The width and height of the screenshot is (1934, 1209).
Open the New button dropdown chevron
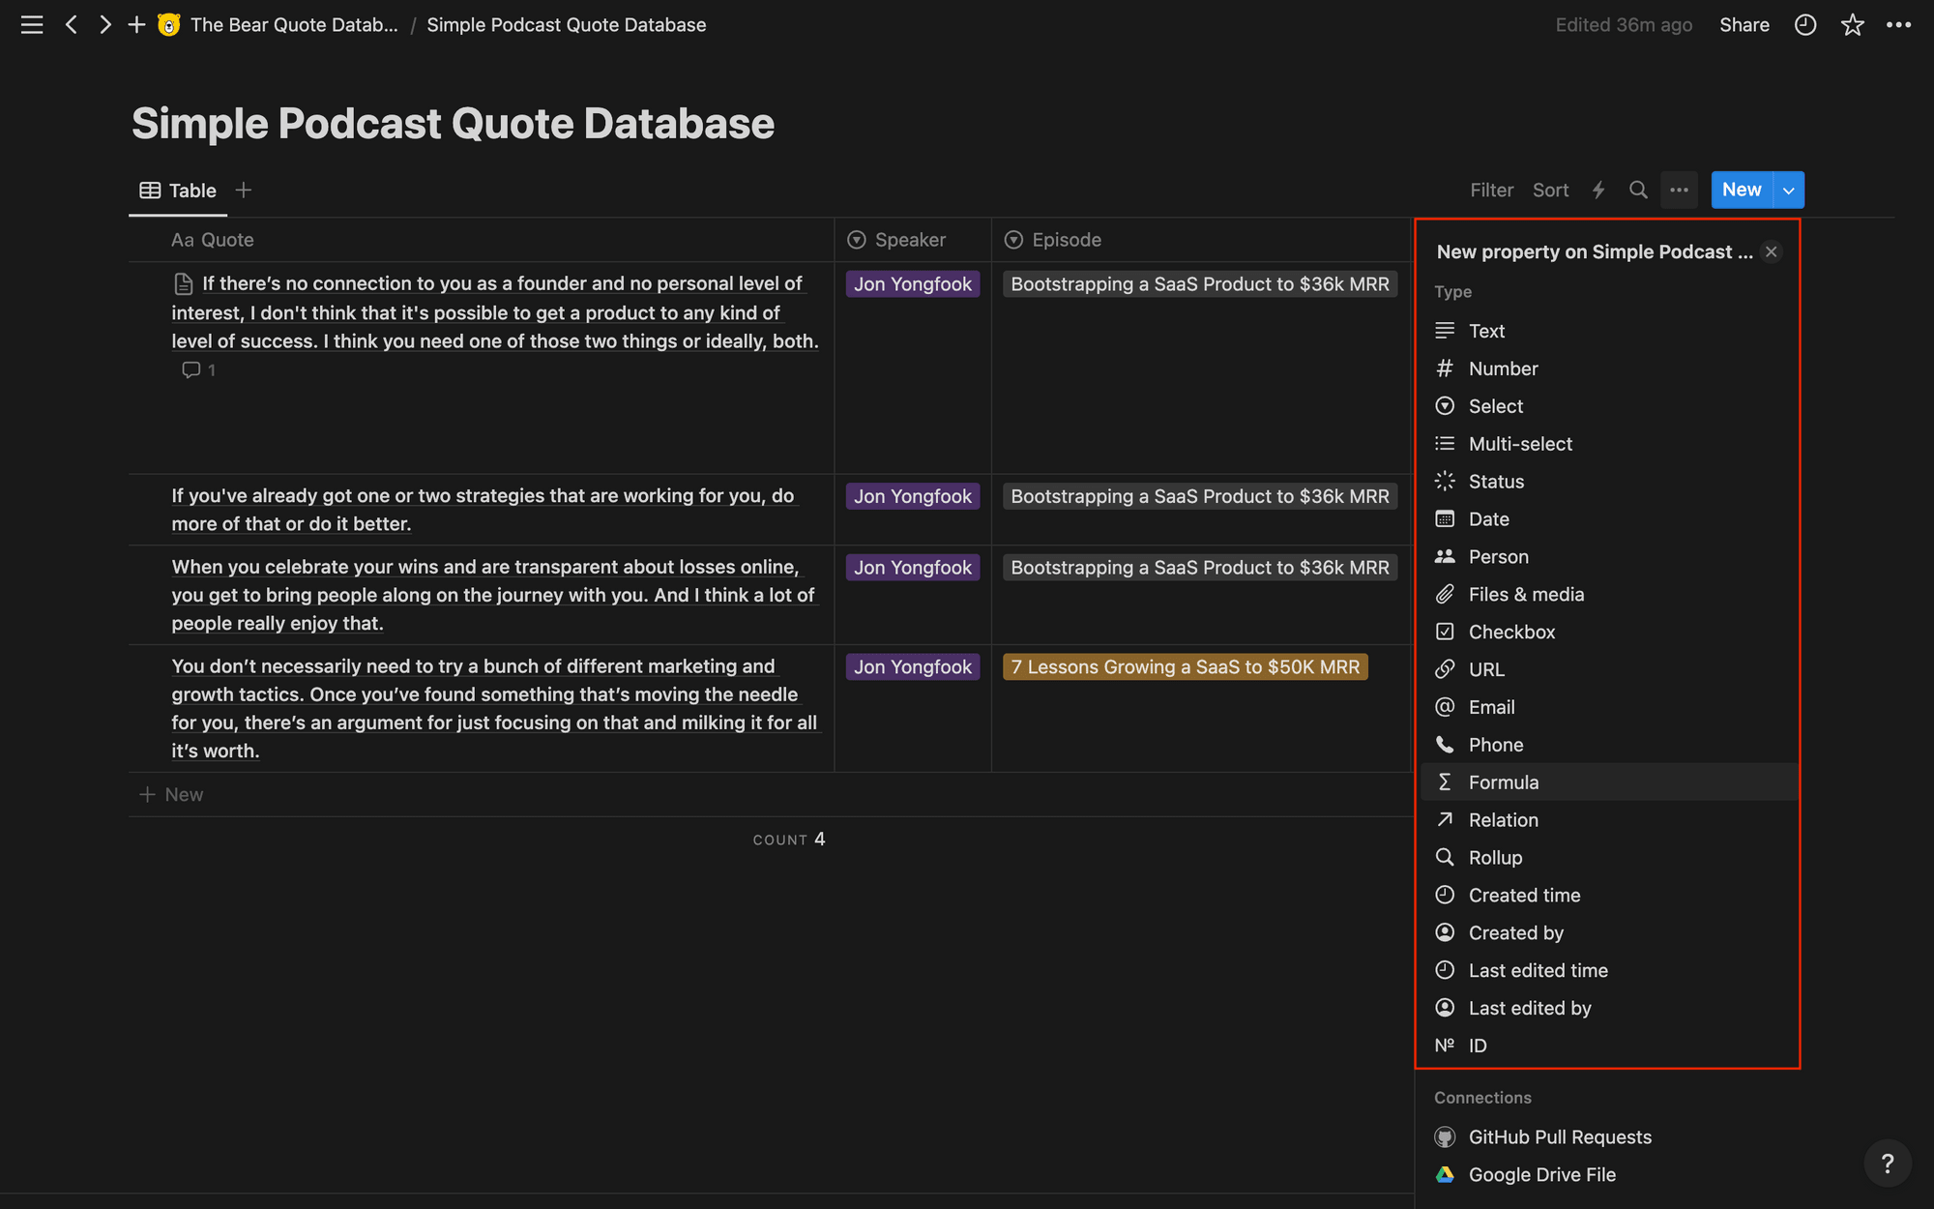[1788, 190]
